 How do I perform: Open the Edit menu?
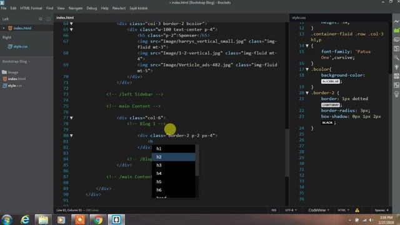pyautogui.click(x=13, y=8)
